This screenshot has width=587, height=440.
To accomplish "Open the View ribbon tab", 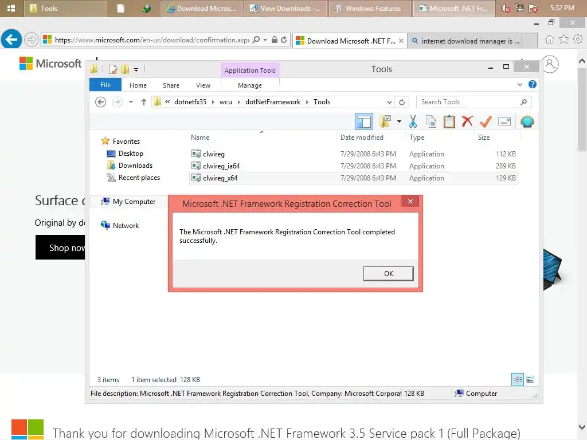I will coord(203,85).
